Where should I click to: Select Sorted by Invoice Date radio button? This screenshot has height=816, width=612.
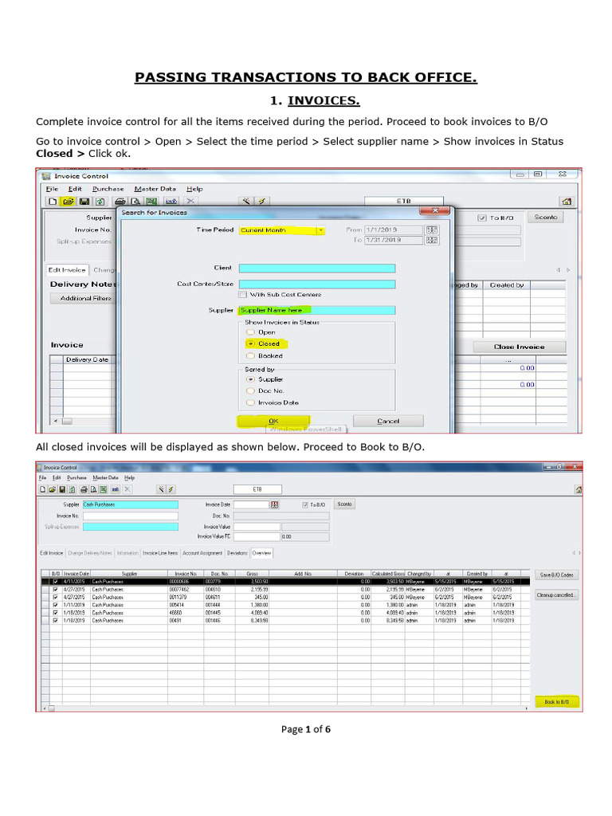[251, 402]
